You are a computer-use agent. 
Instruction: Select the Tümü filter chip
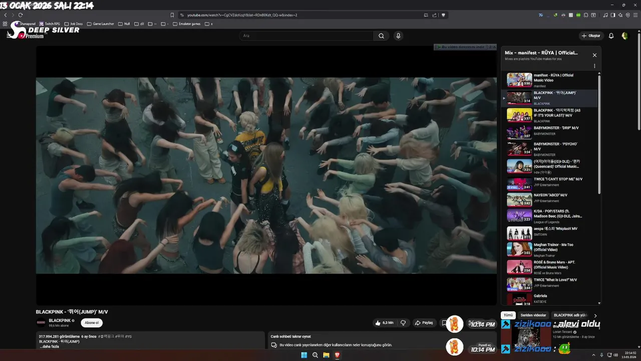click(508, 315)
